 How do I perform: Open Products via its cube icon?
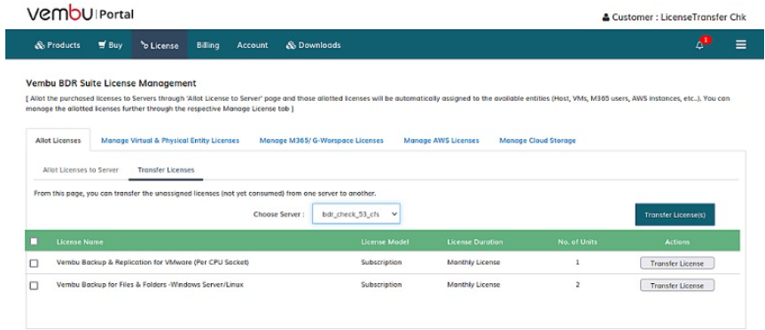tap(40, 45)
